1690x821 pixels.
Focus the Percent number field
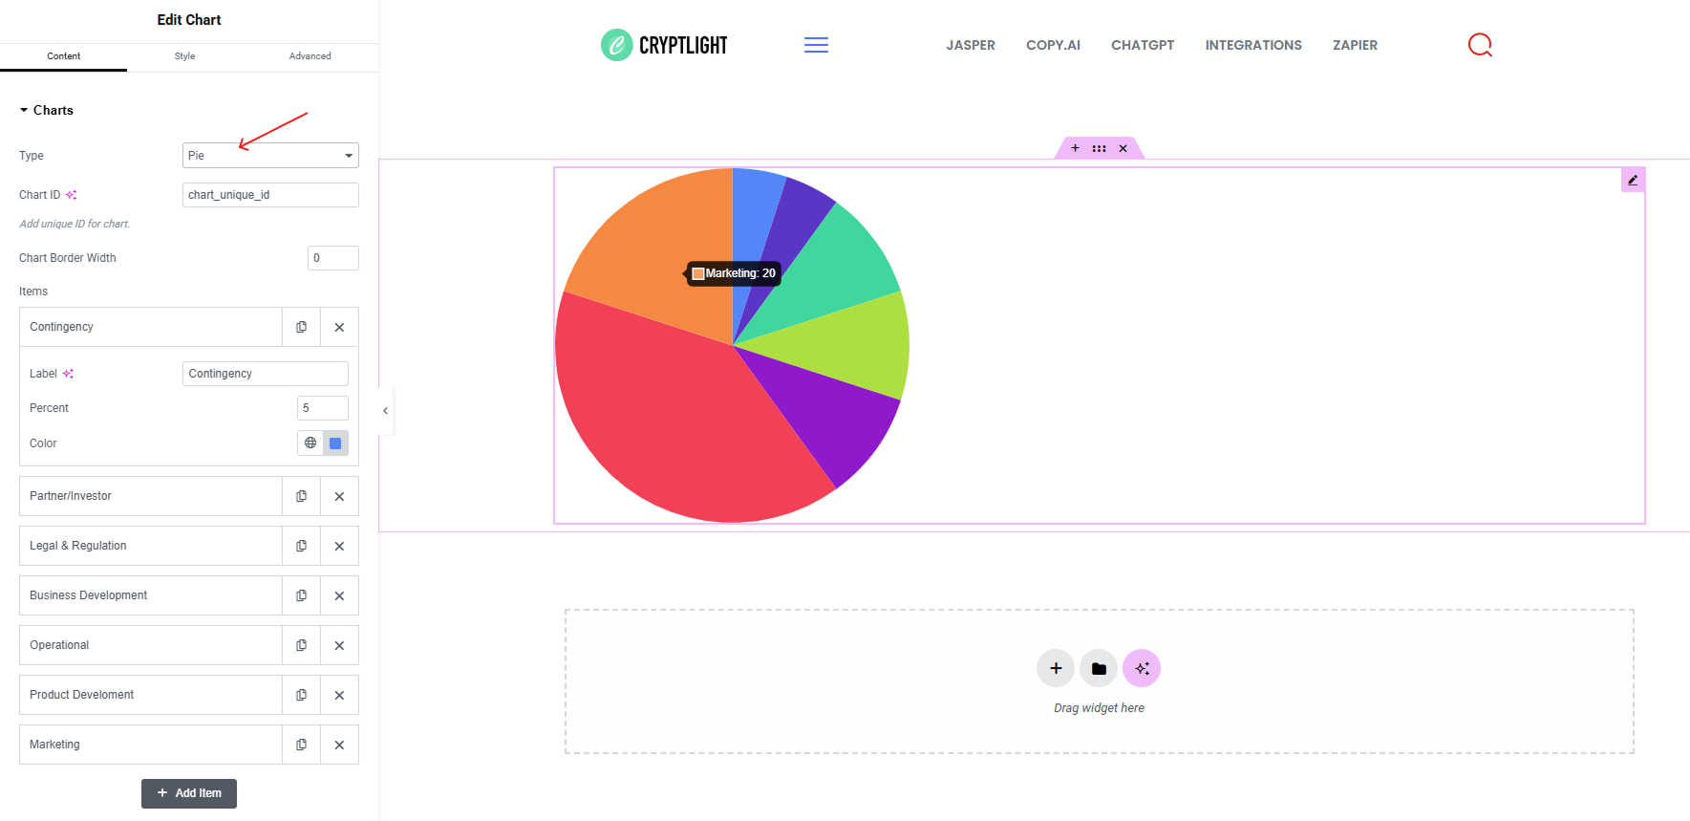tap(323, 408)
